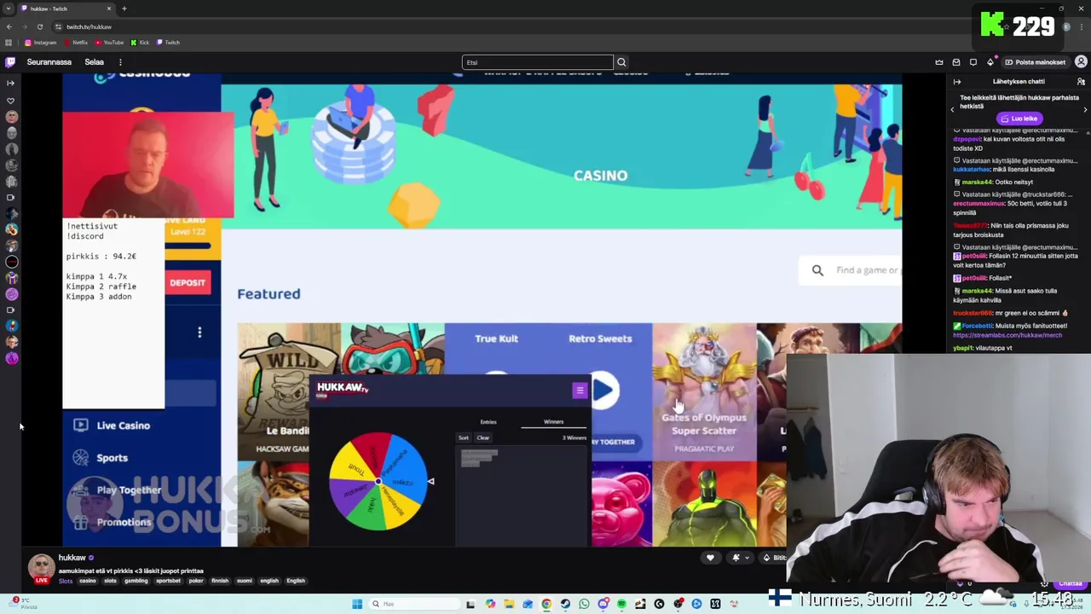
Task: Open Steam from the taskbar
Action: (565, 604)
